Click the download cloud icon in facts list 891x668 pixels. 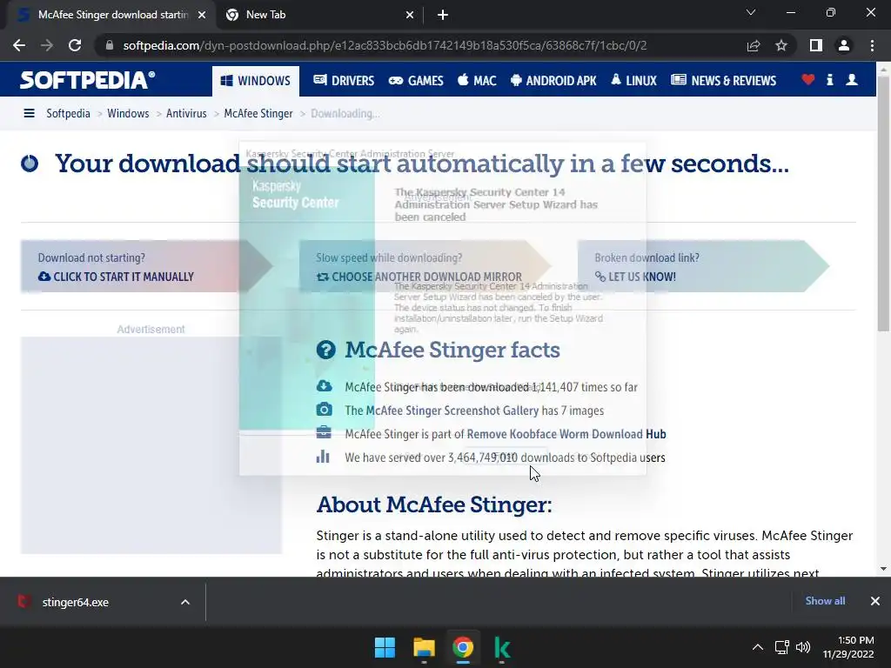tap(324, 386)
